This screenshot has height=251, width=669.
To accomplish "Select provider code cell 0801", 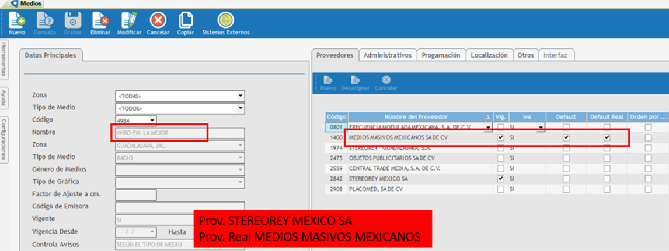I will (x=337, y=127).
